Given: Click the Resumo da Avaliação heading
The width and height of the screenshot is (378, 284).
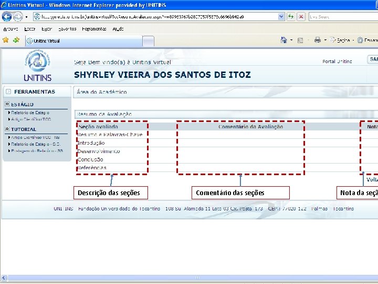Looking at the screenshot, I should [104, 114].
